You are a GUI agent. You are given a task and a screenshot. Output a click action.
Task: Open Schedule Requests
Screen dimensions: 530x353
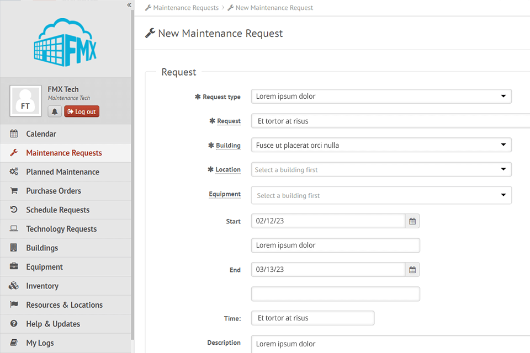point(66,210)
